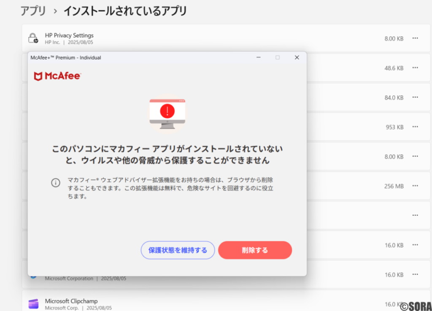Select the HP Privacy Settings app name
This screenshot has height=311, width=432.
point(69,35)
